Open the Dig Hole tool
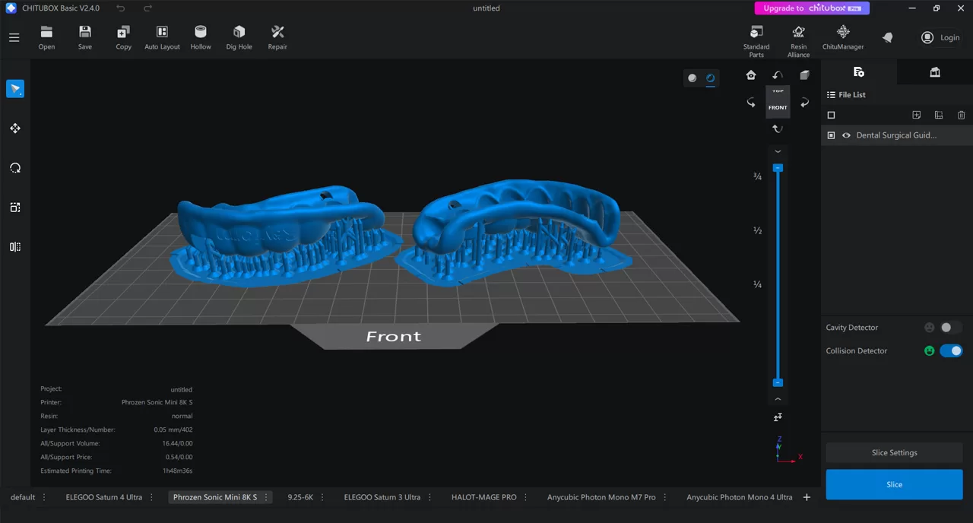This screenshot has width=973, height=523. click(239, 36)
